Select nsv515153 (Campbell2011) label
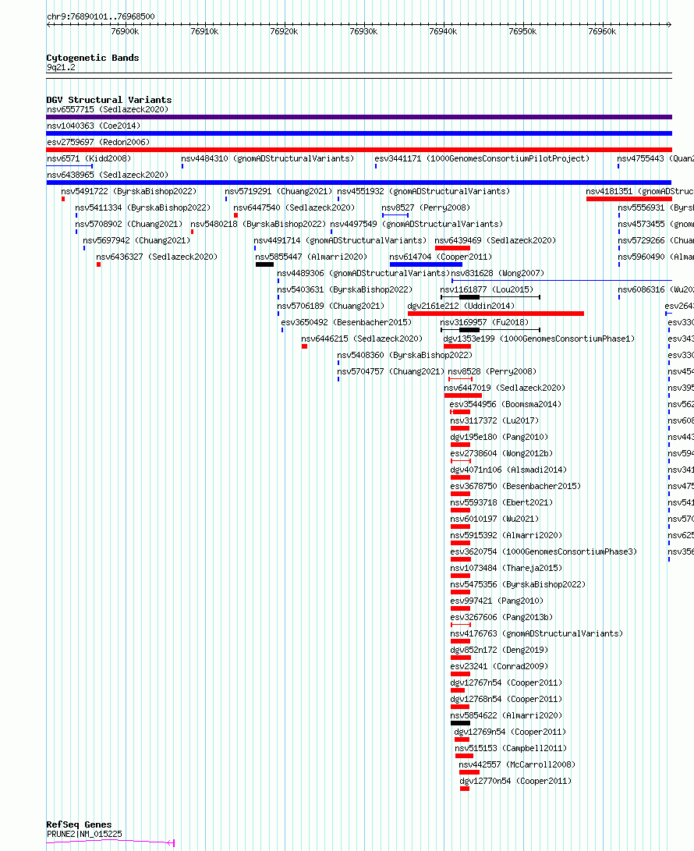This screenshot has height=851, width=694. pyautogui.click(x=511, y=748)
